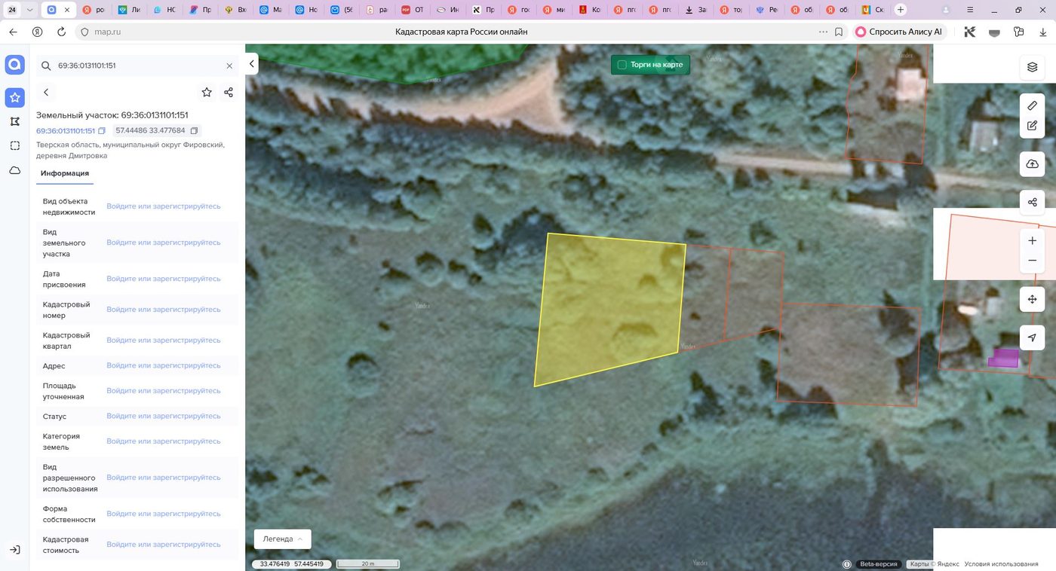Collapse the left info panel with chevron
The image size is (1056, 571).
click(x=252, y=64)
